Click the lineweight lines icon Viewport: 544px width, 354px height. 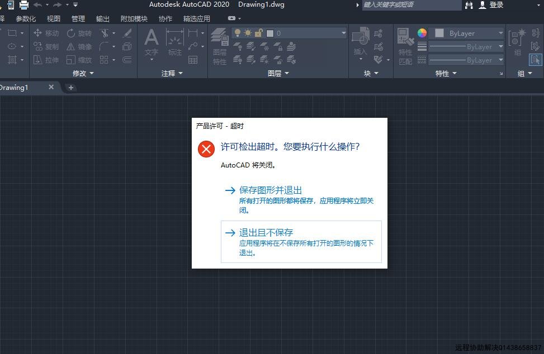tap(422, 46)
